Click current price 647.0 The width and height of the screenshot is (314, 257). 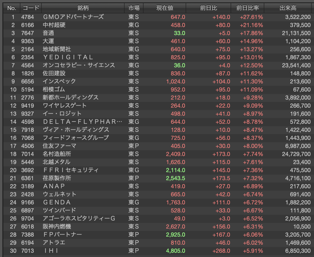(x=178, y=17)
